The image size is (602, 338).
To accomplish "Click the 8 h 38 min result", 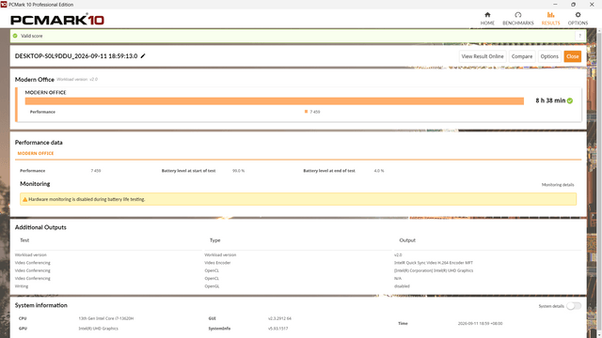I will click(550, 100).
